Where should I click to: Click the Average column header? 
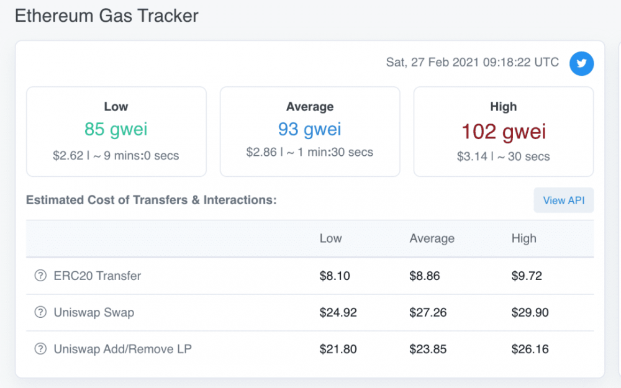click(432, 238)
